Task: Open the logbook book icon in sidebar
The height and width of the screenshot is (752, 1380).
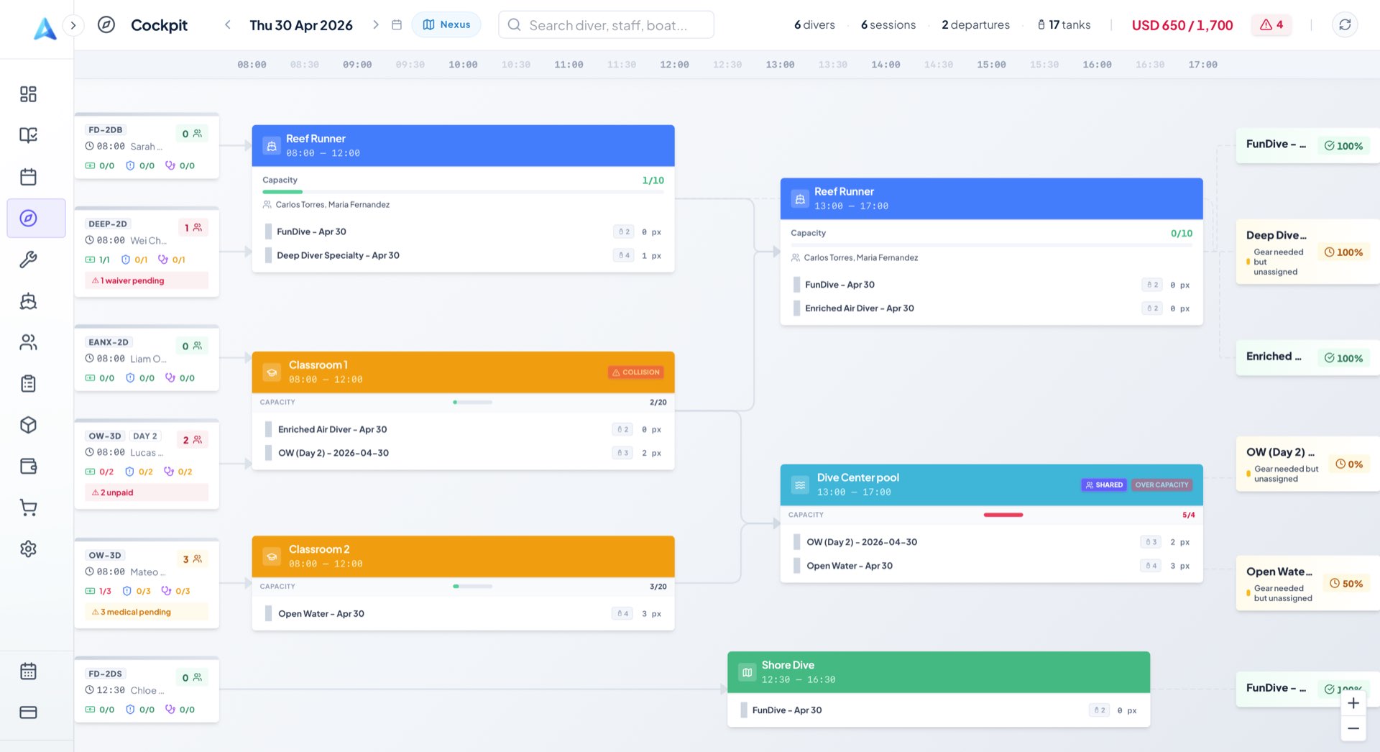Action: click(x=28, y=135)
